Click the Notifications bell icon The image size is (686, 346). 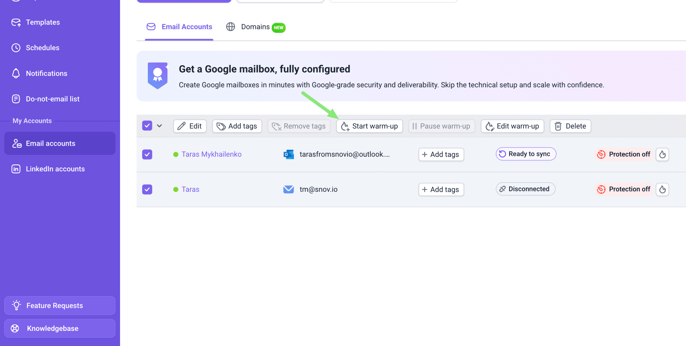click(16, 73)
